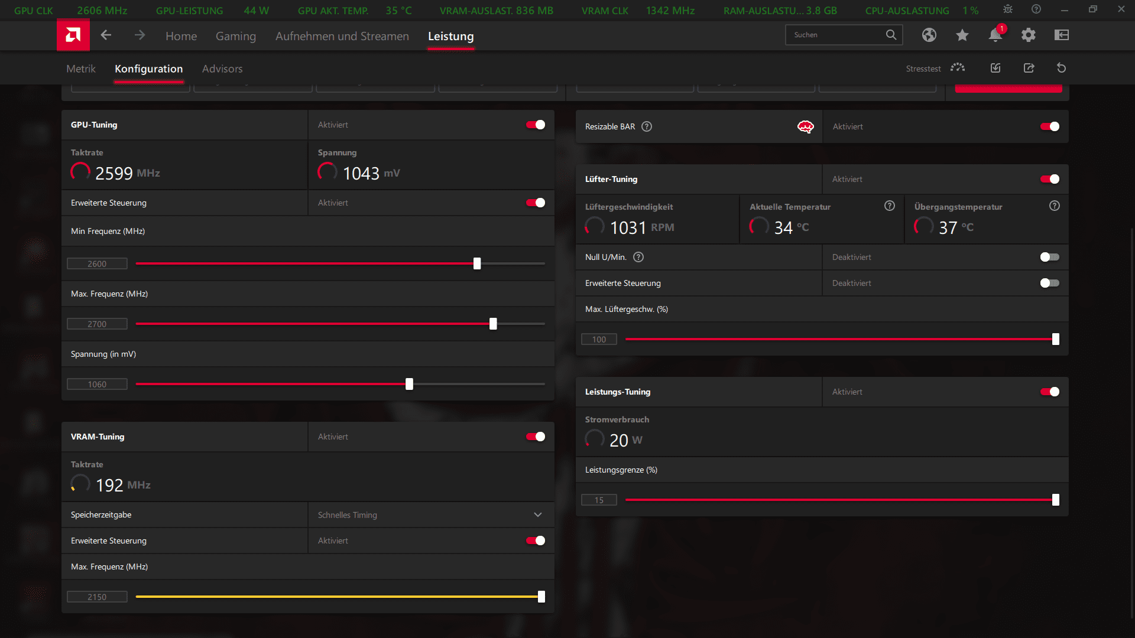Image resolution: width=1135 pixels, height=638 pixels.
Task: Click GPU AKT. TEMP. readout
Action: (355, 11)
